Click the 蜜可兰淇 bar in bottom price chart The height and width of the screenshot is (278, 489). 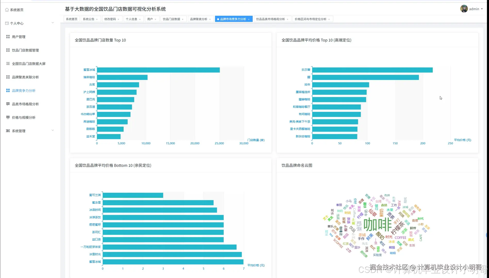133,195
